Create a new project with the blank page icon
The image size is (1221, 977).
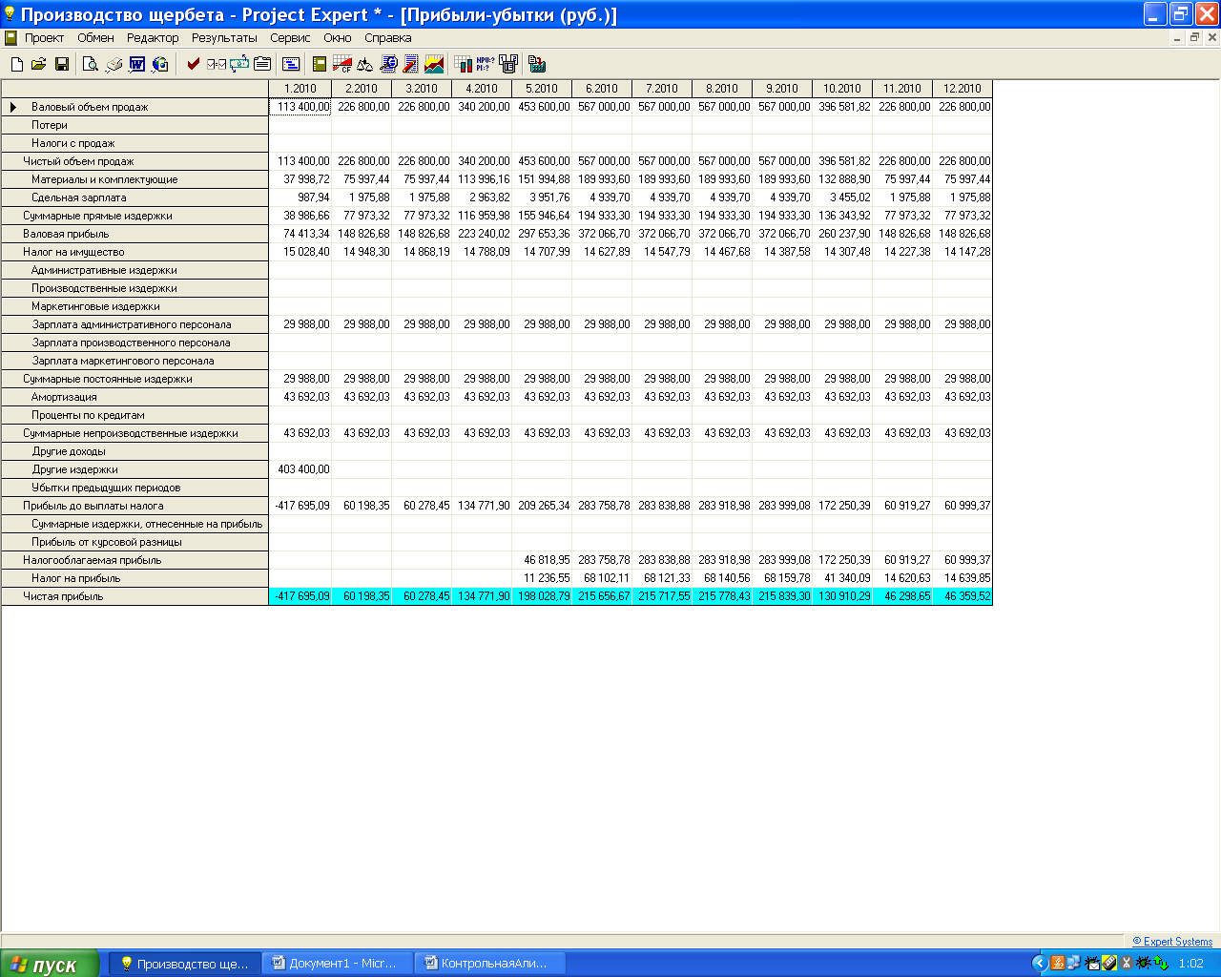(17, 64)
